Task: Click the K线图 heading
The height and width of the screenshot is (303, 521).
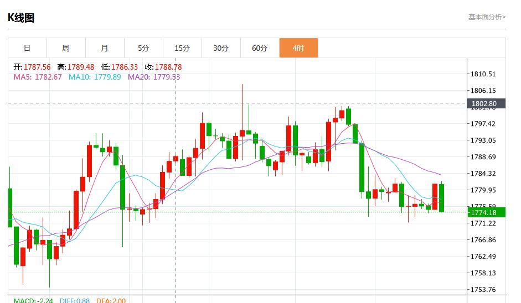Action: click(21, 18)
